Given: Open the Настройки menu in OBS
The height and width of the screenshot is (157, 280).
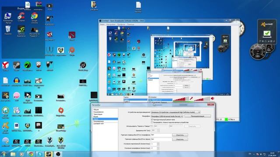Looking at the screenshot, I should (111, 24).
